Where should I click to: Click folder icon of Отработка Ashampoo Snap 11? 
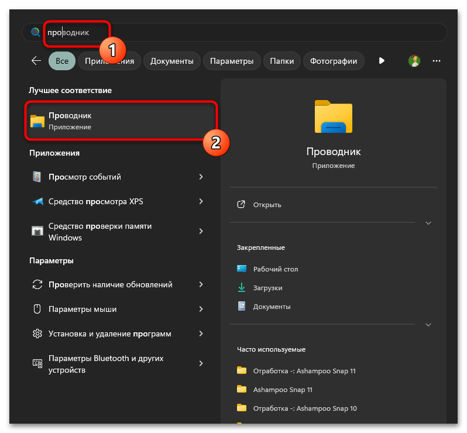[x=242, y=370]
